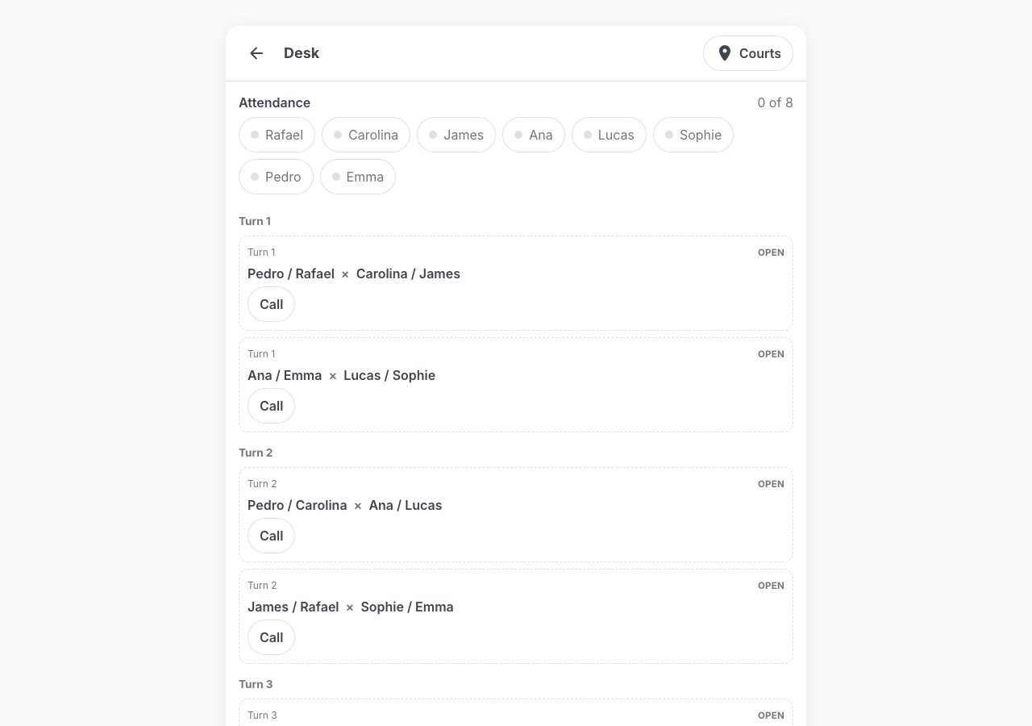Toggle James attendance chip
1032x726 pixels.
click(456, 135)
